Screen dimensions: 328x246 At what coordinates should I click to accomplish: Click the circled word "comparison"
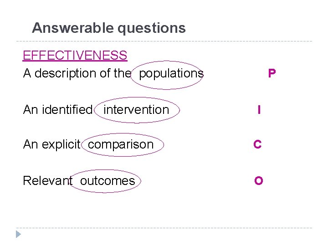tap(121, 144)
